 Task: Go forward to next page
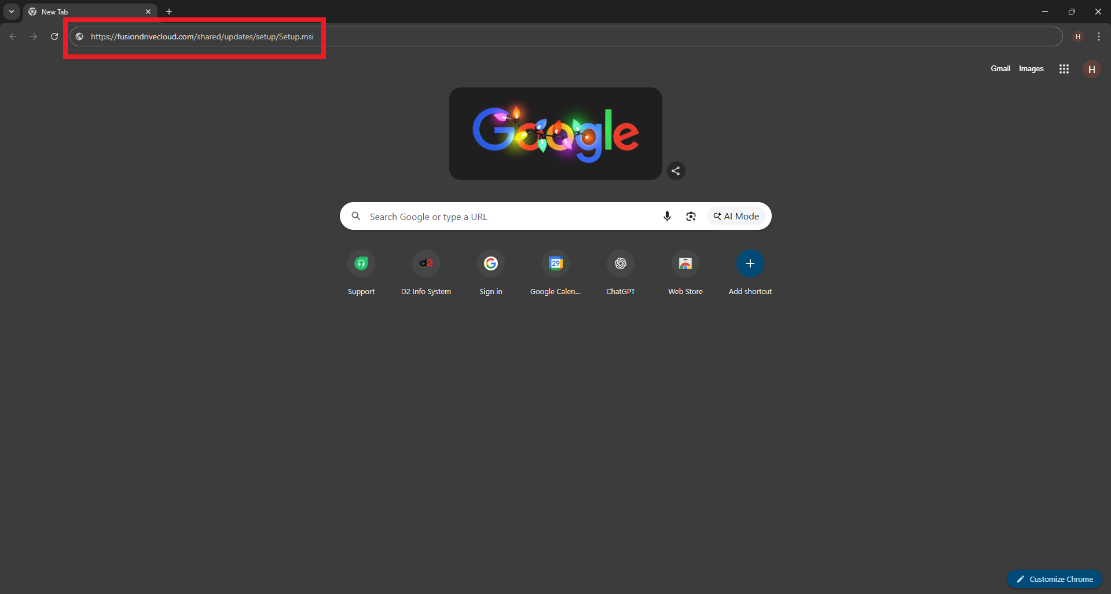tap(34, 36)
